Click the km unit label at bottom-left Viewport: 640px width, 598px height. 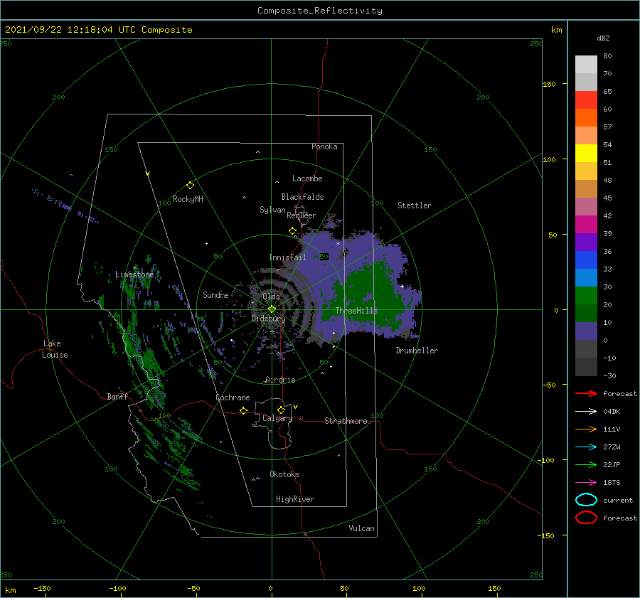[x=10, y=590]
